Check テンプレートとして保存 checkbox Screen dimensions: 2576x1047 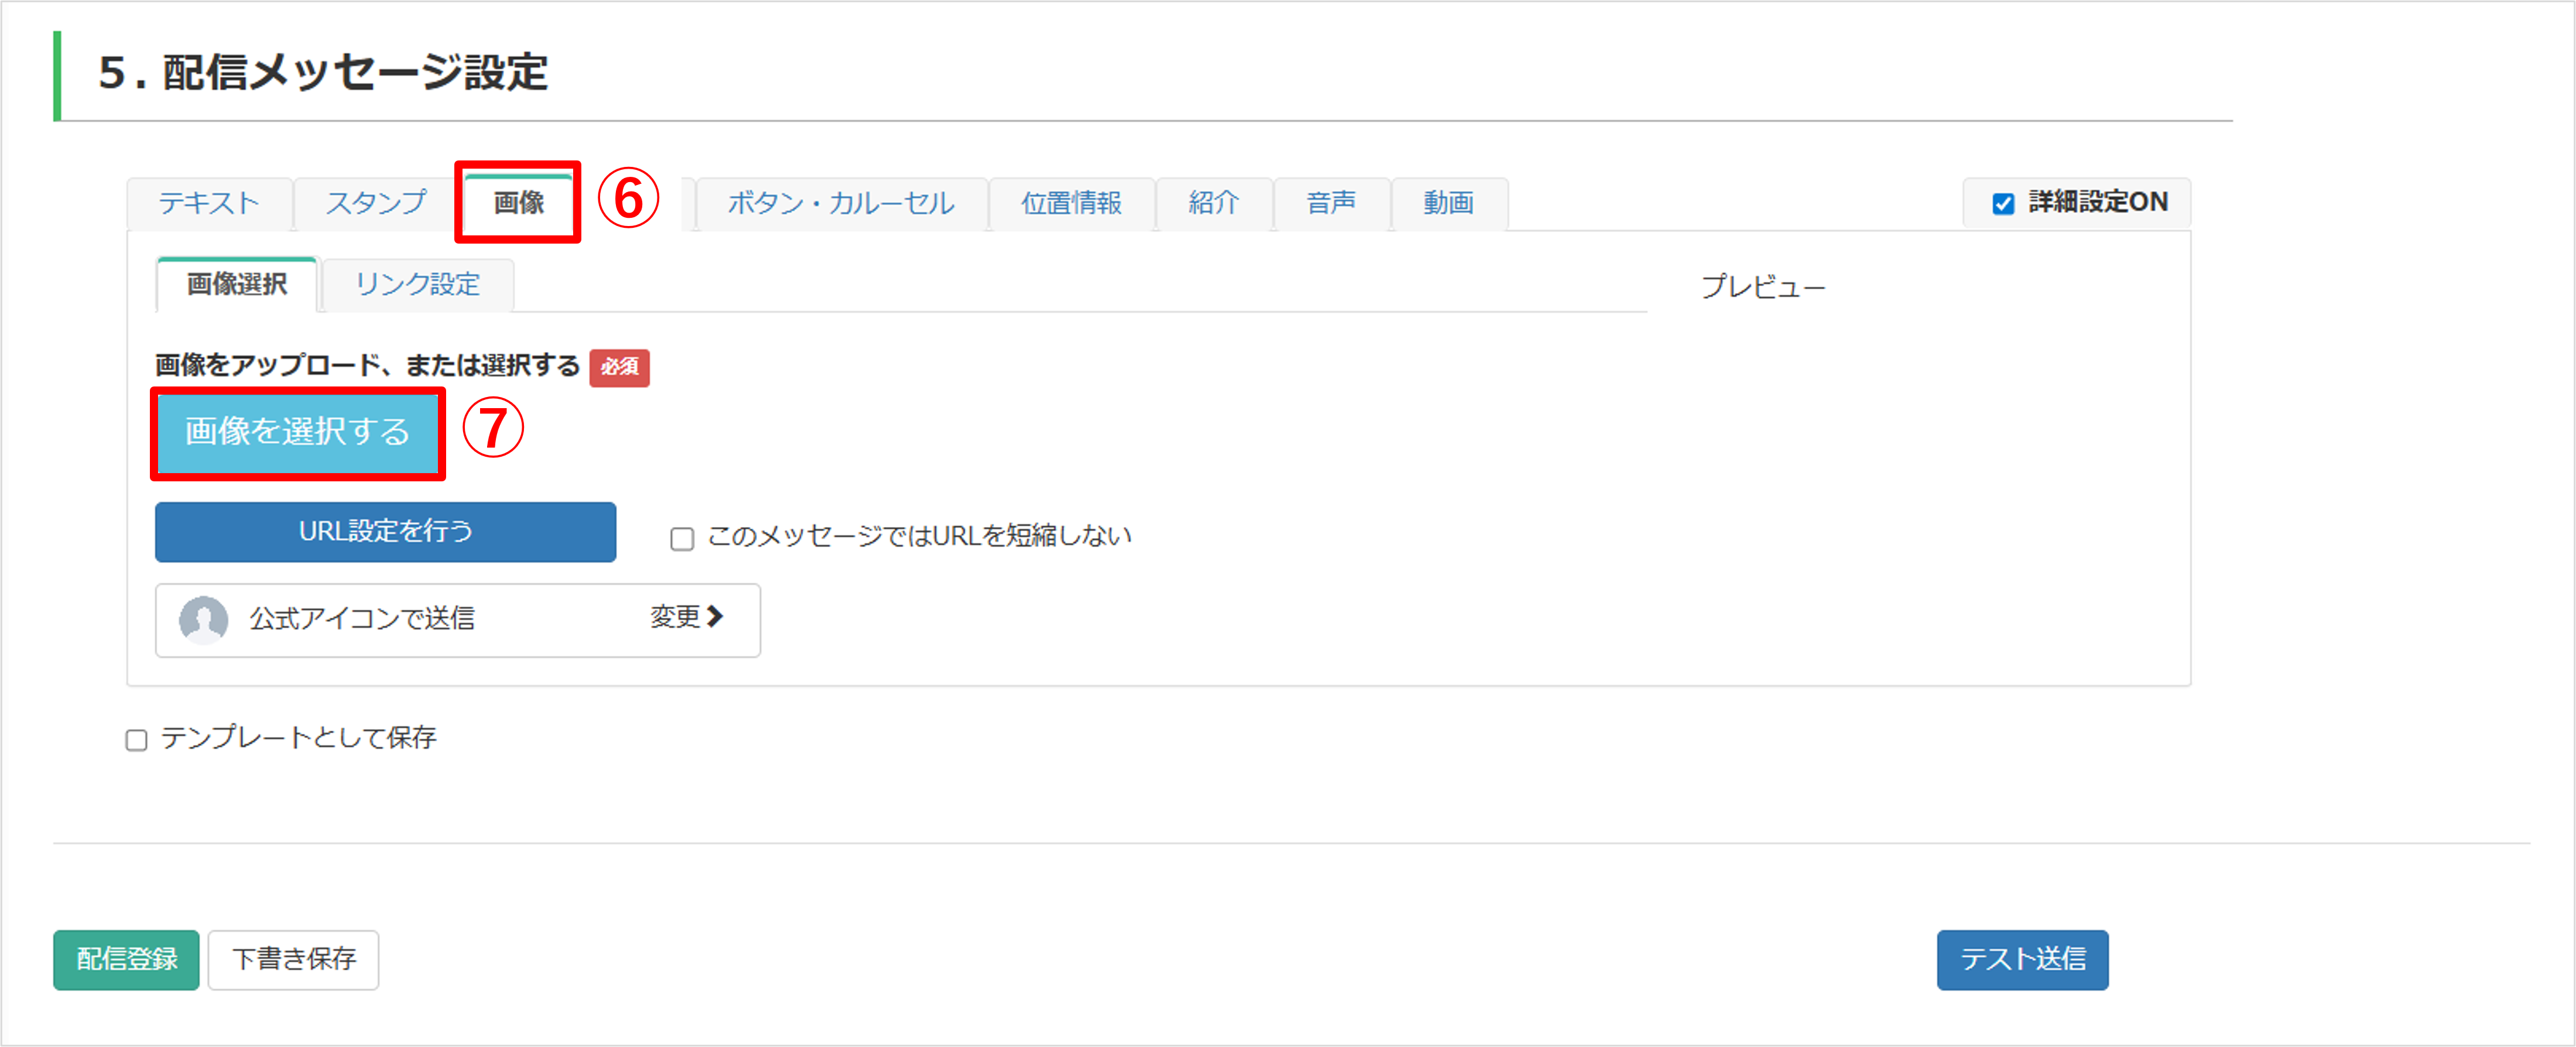(x=137, y=740)
